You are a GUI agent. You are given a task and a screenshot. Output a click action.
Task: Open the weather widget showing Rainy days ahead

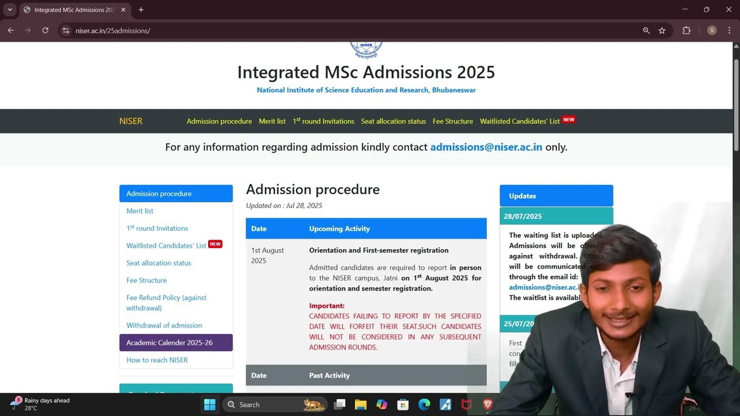[40, 404]
